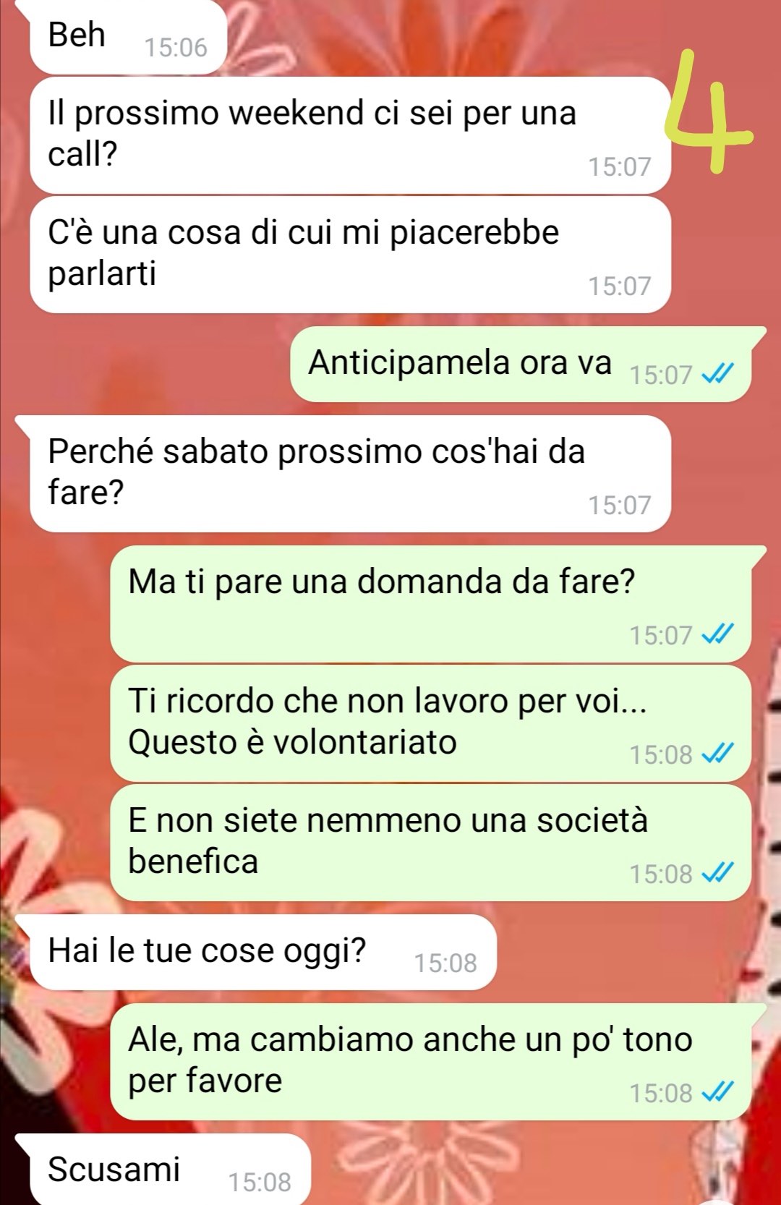781x1205 pixels.
Task: Select the 'Ma ti pare una domanda' message
Action: pos(430,604)
